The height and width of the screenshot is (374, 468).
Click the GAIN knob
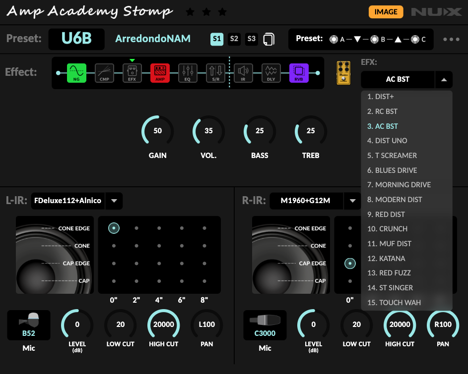tap(158, 131)
